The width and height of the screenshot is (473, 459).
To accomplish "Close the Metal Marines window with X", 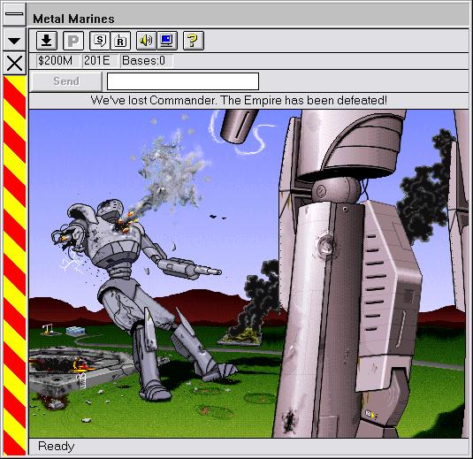I will coord(14,64).
